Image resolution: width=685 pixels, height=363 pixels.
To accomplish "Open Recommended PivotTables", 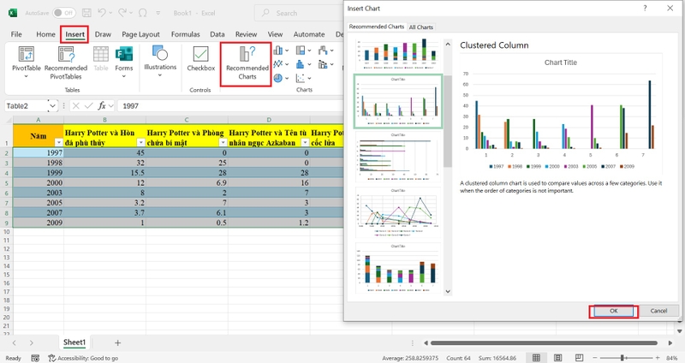I will [66, 62].
